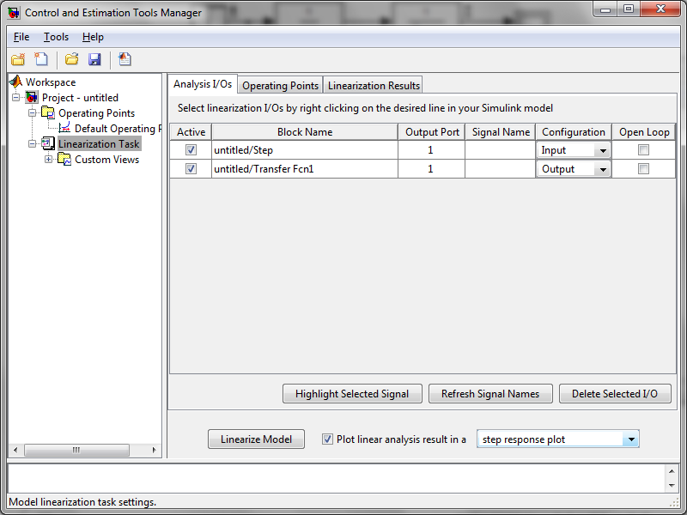Click the Linearization Task node icon
This screenshot has width=687, height=515.
pyautogui.click(x=48, y=143)
